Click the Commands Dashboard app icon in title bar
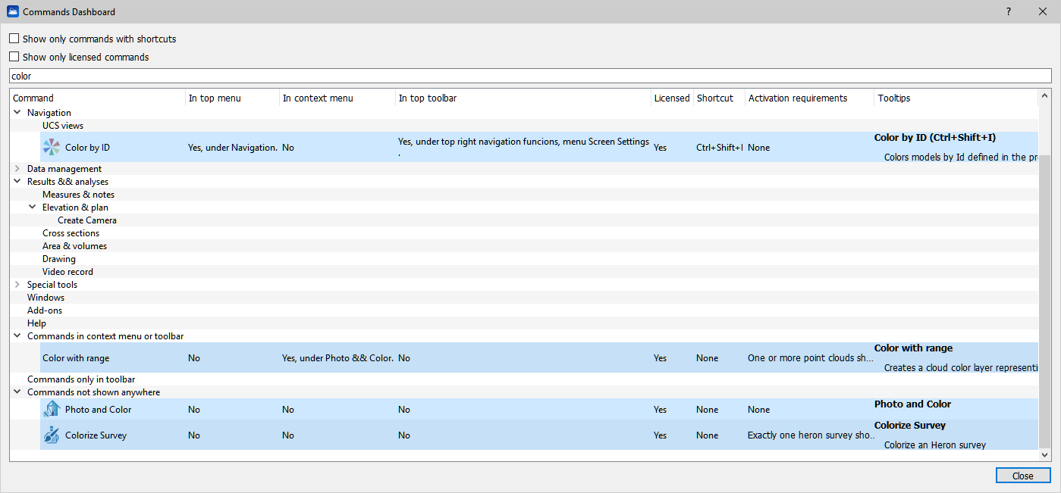 [x=12, y=12]
